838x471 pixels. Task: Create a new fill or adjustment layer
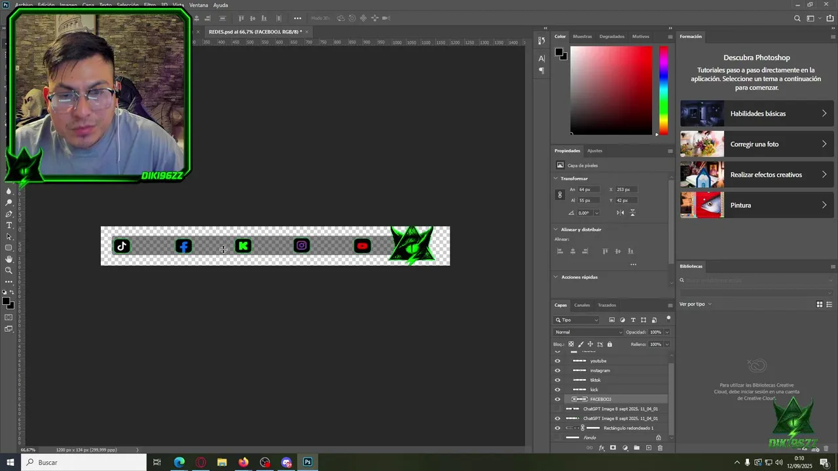click(x=625, y=448)
